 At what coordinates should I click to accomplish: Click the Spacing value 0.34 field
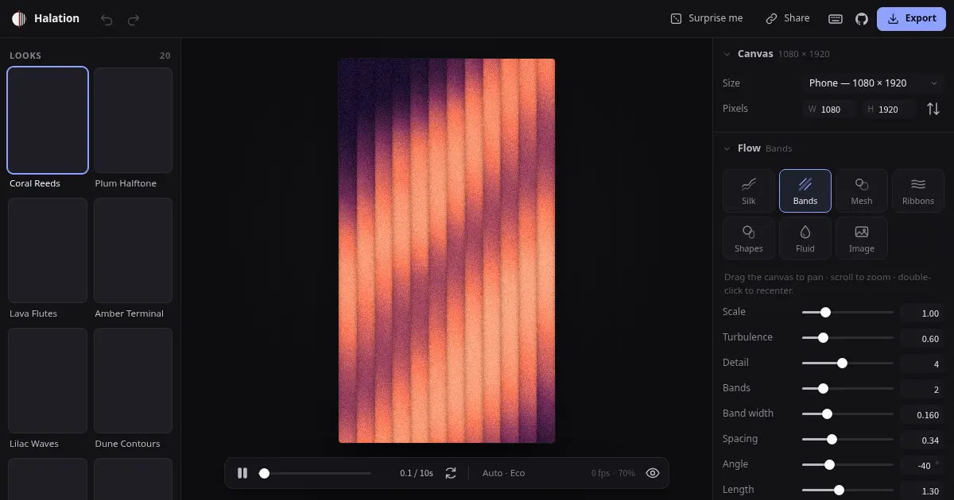[923, 440]
